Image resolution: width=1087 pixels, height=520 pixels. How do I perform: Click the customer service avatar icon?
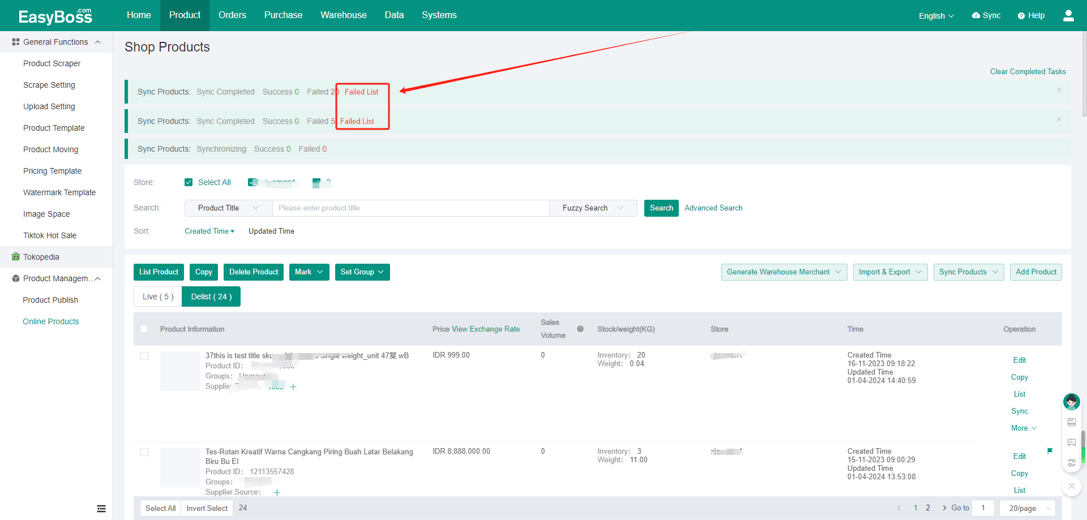pyautogui.click(x=1071, y=402)
